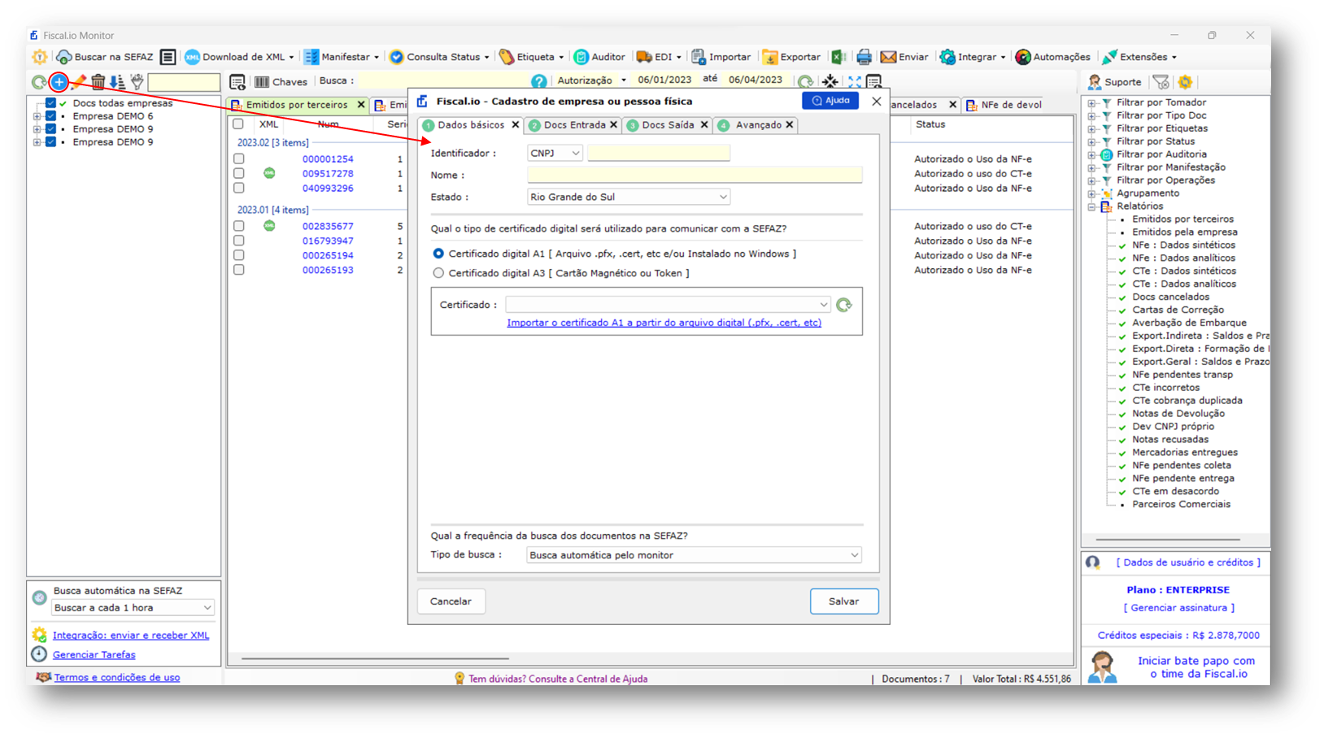1324x738 pixels.
Task: Open the Exportar tool
Action: (790, 57)
